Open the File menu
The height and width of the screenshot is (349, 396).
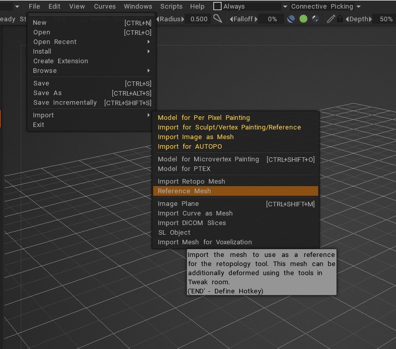[34, 6]
